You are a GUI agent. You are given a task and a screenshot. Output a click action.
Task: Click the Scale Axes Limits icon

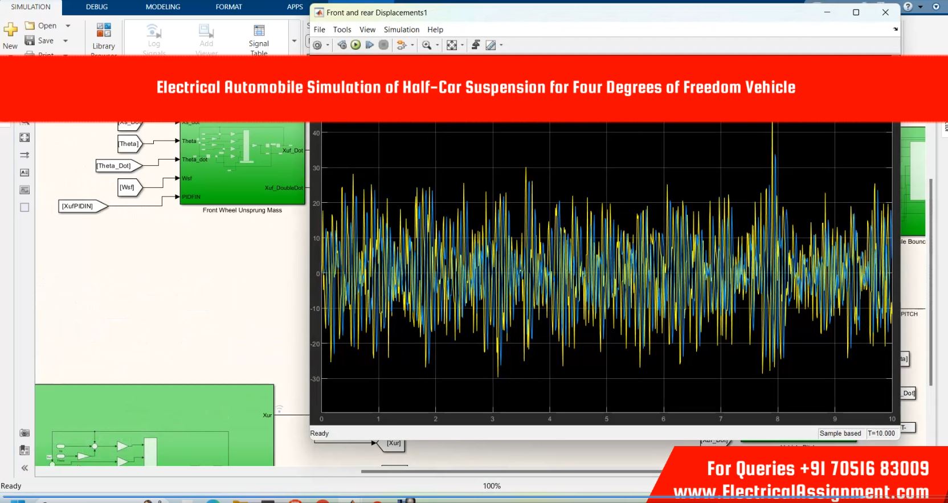click(x=451, y=45)
